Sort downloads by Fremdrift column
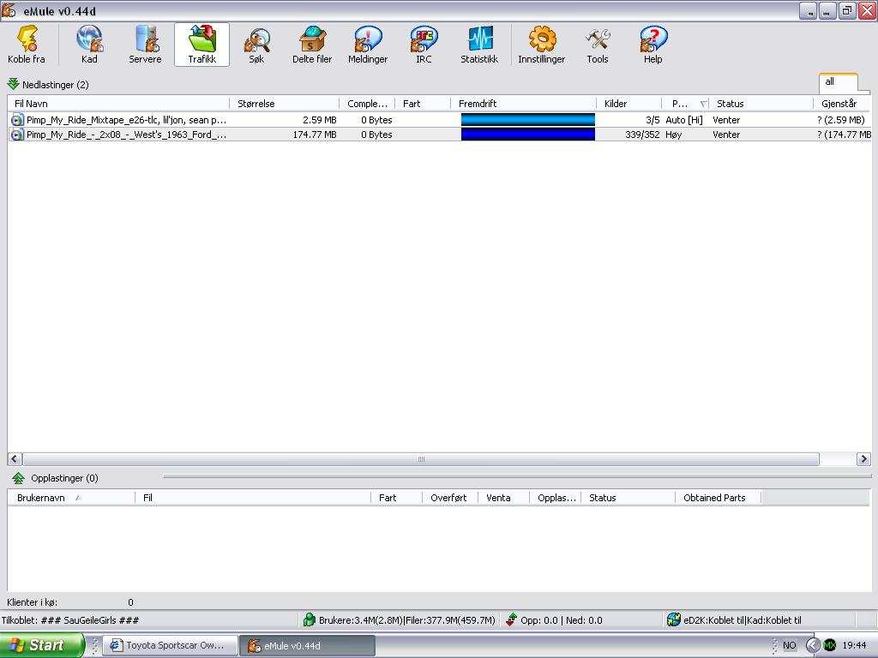This screenshot has height=658, width=878. click(524, 104)
